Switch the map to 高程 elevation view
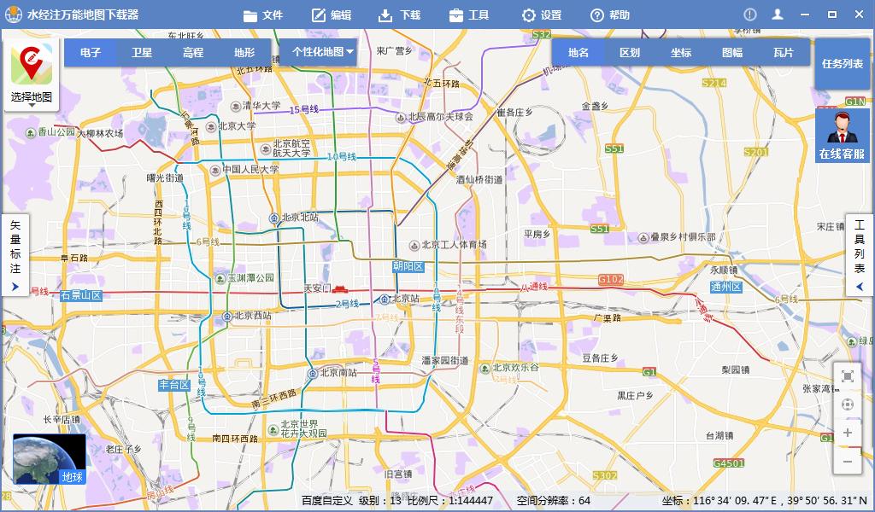 (191, 51)
